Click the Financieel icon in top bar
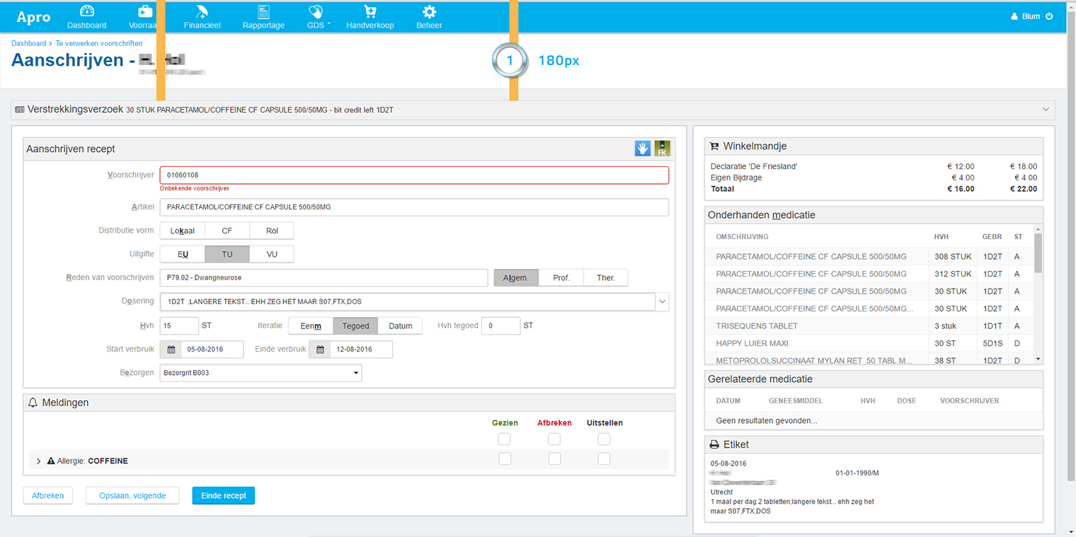1076x537 pixels. coord(202,12)
